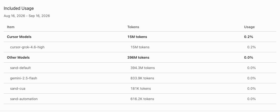Click the Item column header
Image resolution: width=280 pixels, height=112 pixels.
click(11, 27)
